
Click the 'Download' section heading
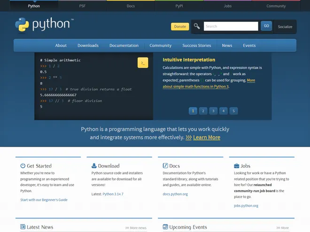click(109, 166)
